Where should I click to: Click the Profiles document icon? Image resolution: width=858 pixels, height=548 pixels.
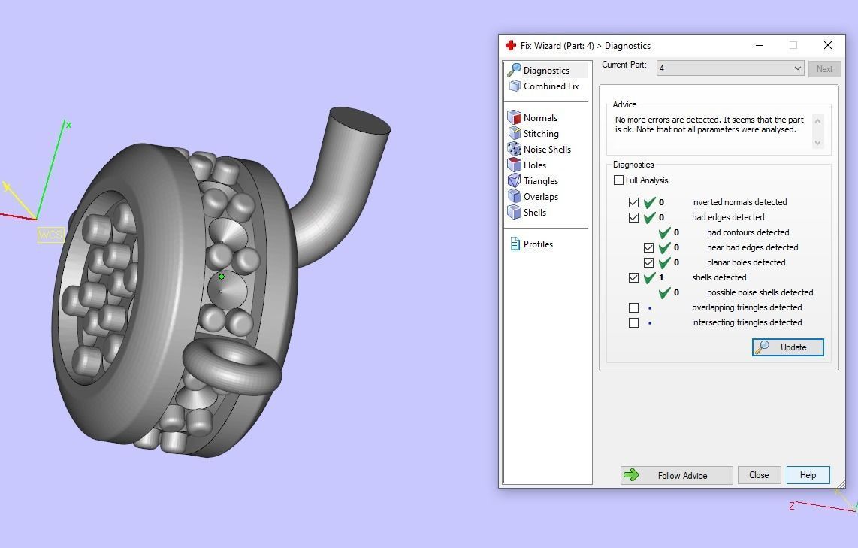point(515,244)
